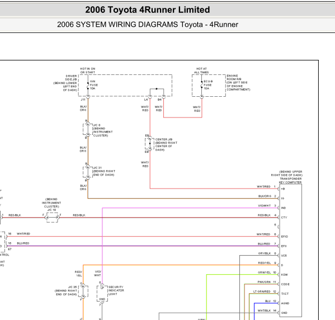
Task: Click the Engine Room R/B label
Action: pos(238,82)
